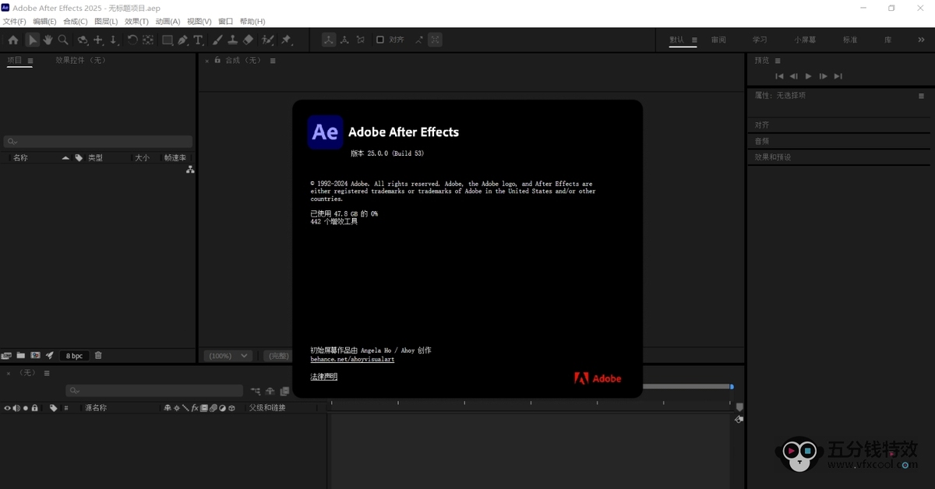
Task: Open the 编辑(E) menu
Action: pos(44,22)
